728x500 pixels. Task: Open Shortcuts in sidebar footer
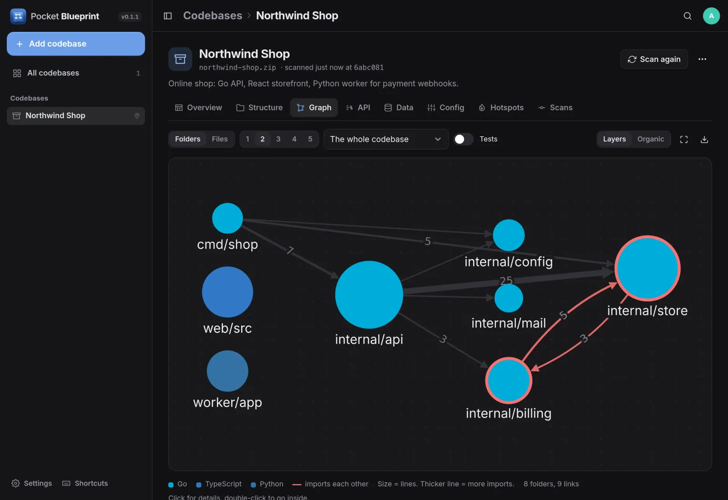point(85,483)
